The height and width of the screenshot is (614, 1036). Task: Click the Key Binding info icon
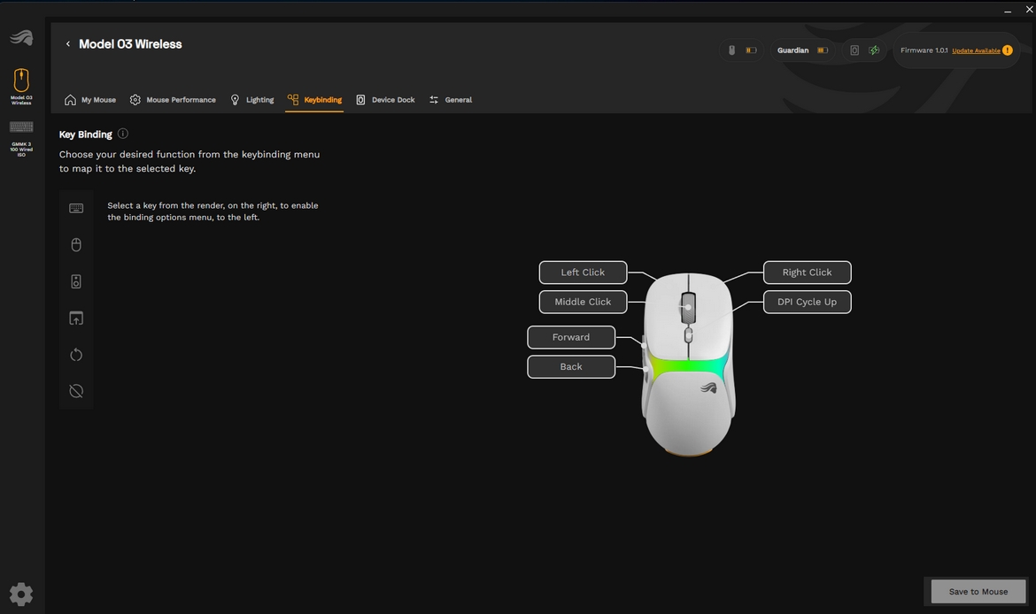pyautogui.click(x=123, y=134)
